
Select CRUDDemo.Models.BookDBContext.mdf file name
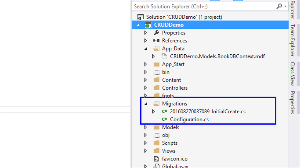click(x=217, y=56)
